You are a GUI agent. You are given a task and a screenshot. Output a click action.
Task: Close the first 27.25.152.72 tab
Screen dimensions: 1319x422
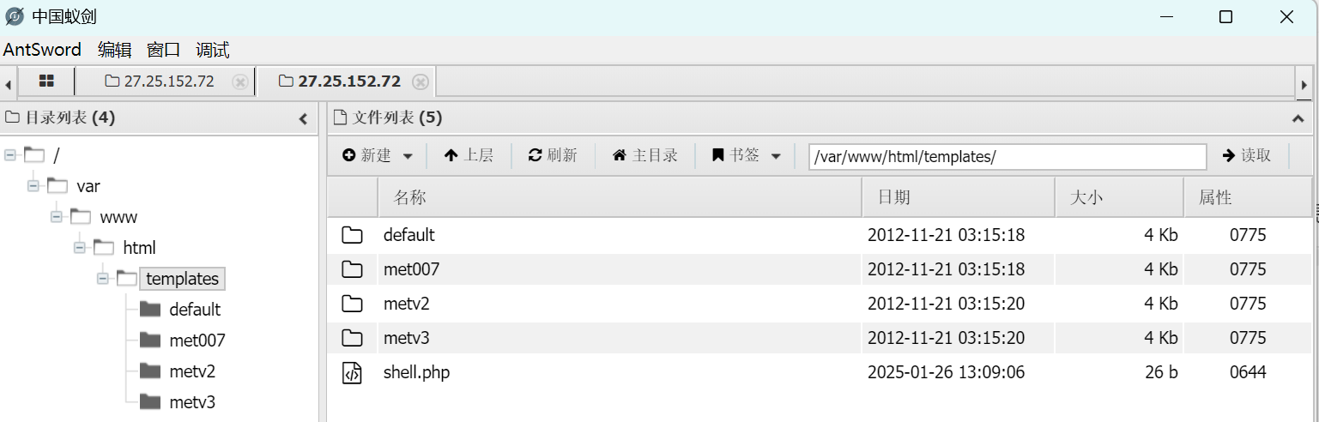240,82
